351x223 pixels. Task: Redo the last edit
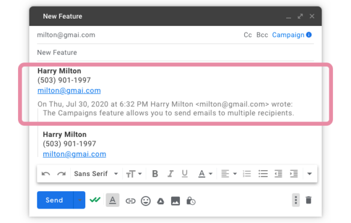61,174
